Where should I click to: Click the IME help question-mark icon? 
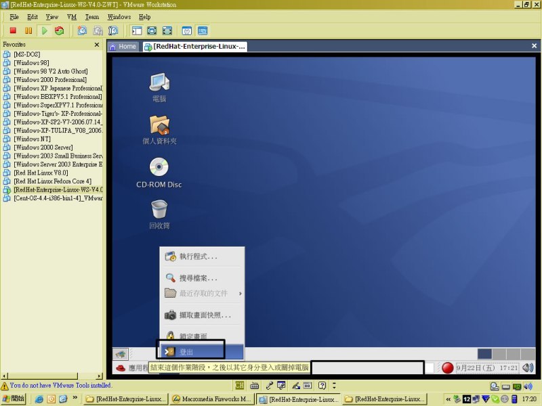(322, 385)
